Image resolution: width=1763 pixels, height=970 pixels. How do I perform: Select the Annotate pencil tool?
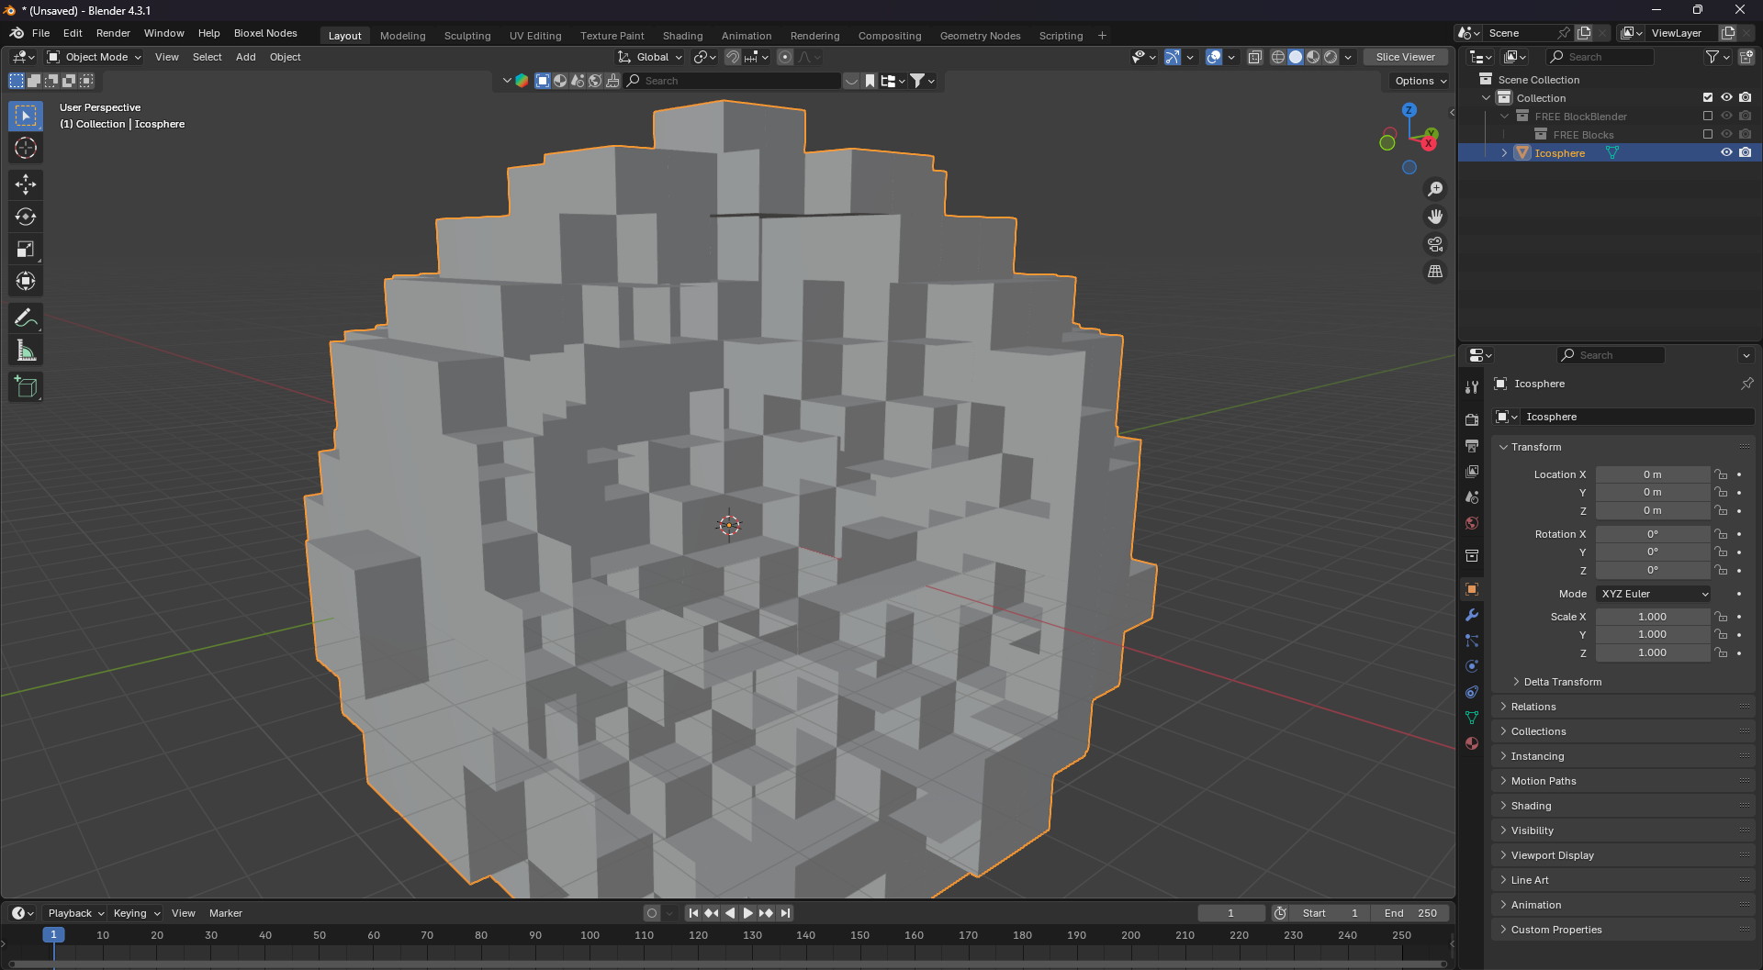point(26,318)
